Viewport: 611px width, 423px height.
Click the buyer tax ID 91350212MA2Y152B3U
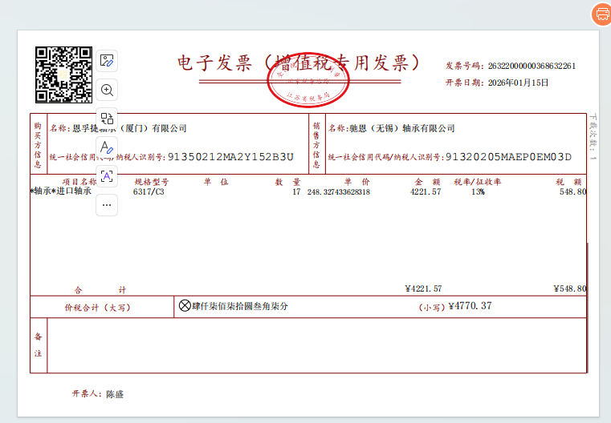click(x=230, y=157)
